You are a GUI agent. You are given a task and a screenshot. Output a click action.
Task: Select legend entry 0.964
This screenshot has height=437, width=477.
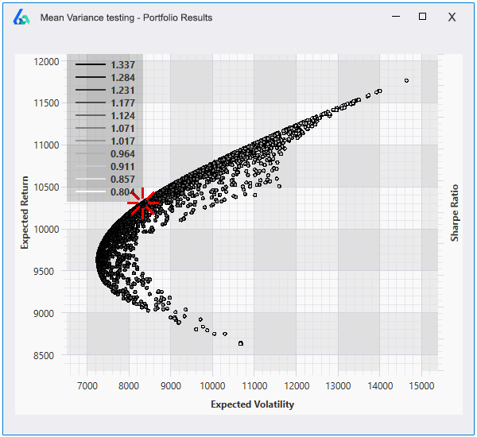(x=105, y=154)
